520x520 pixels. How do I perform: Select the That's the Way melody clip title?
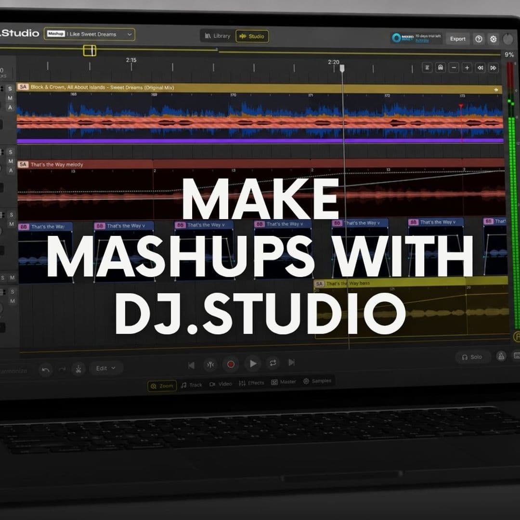pos(57,165)
